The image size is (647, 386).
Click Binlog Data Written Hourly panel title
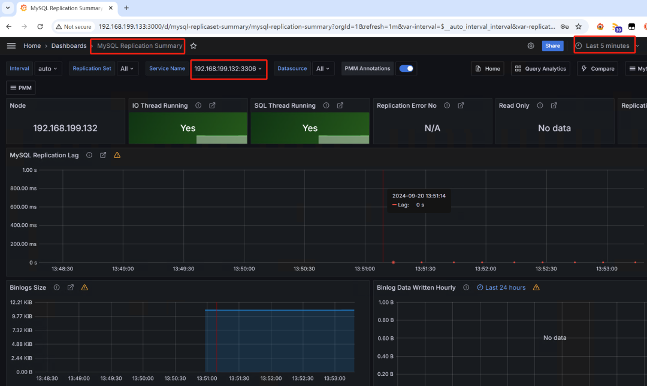[416, 287]
